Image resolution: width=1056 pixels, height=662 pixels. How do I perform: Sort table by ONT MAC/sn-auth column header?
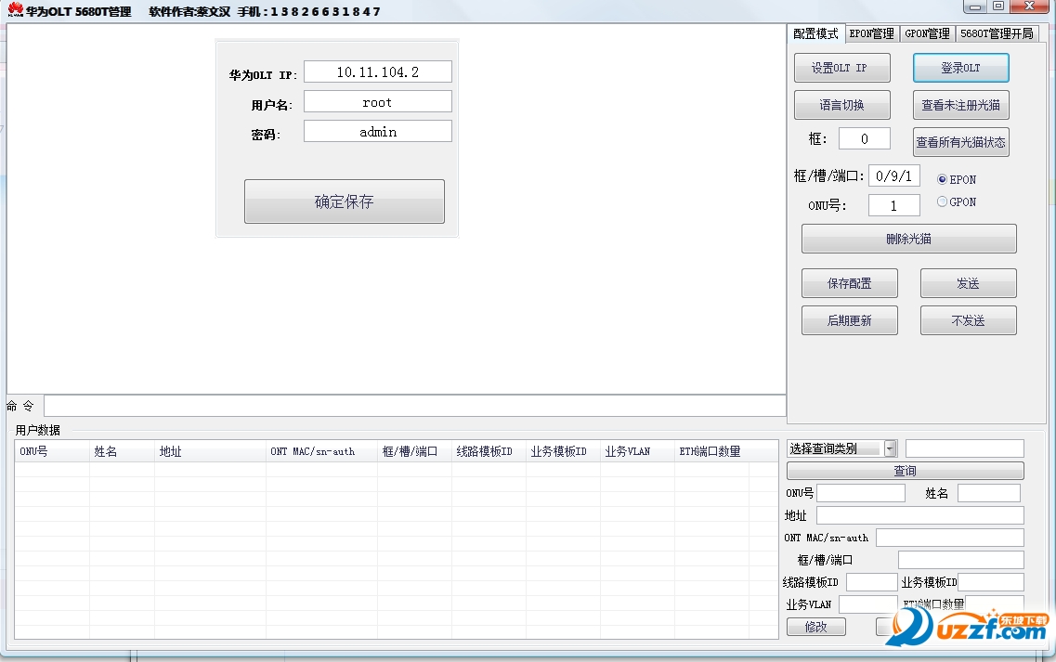point(321,451)
